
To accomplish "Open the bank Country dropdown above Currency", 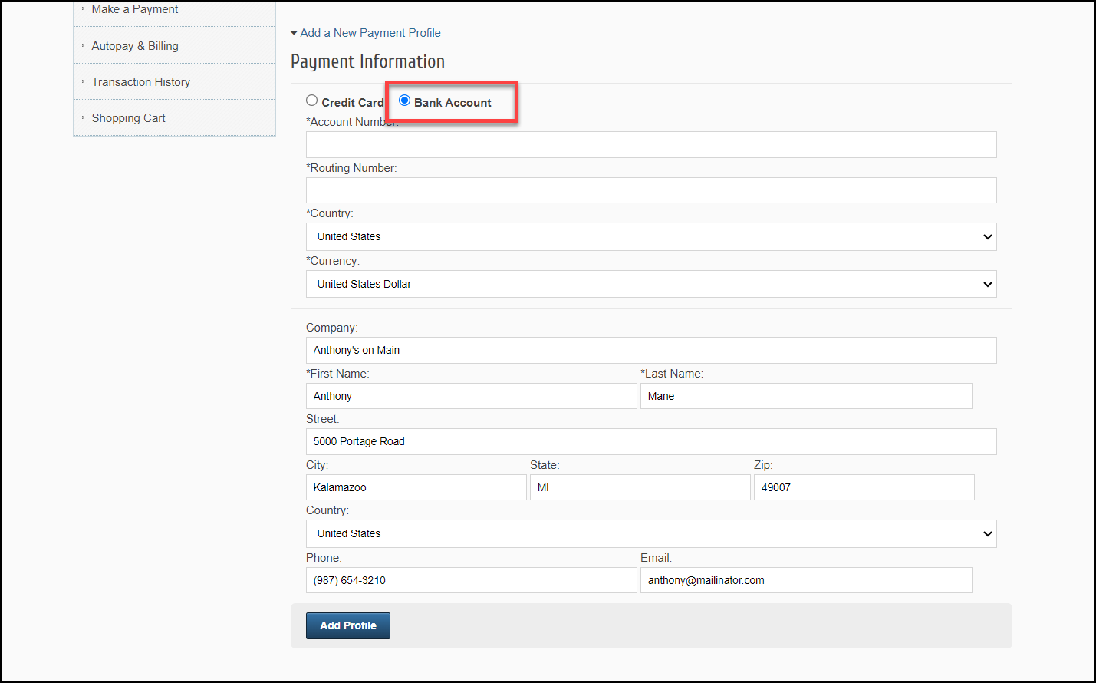I will [x=651, y=236].
